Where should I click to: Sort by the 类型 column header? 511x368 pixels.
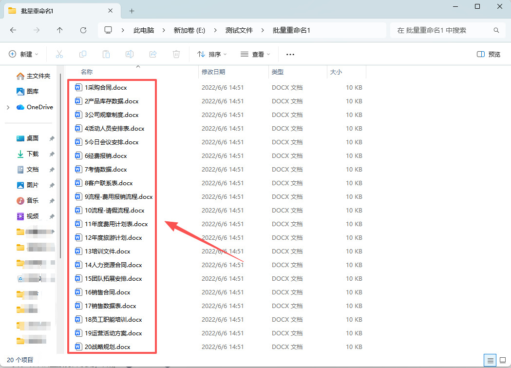tap(278, 72)
